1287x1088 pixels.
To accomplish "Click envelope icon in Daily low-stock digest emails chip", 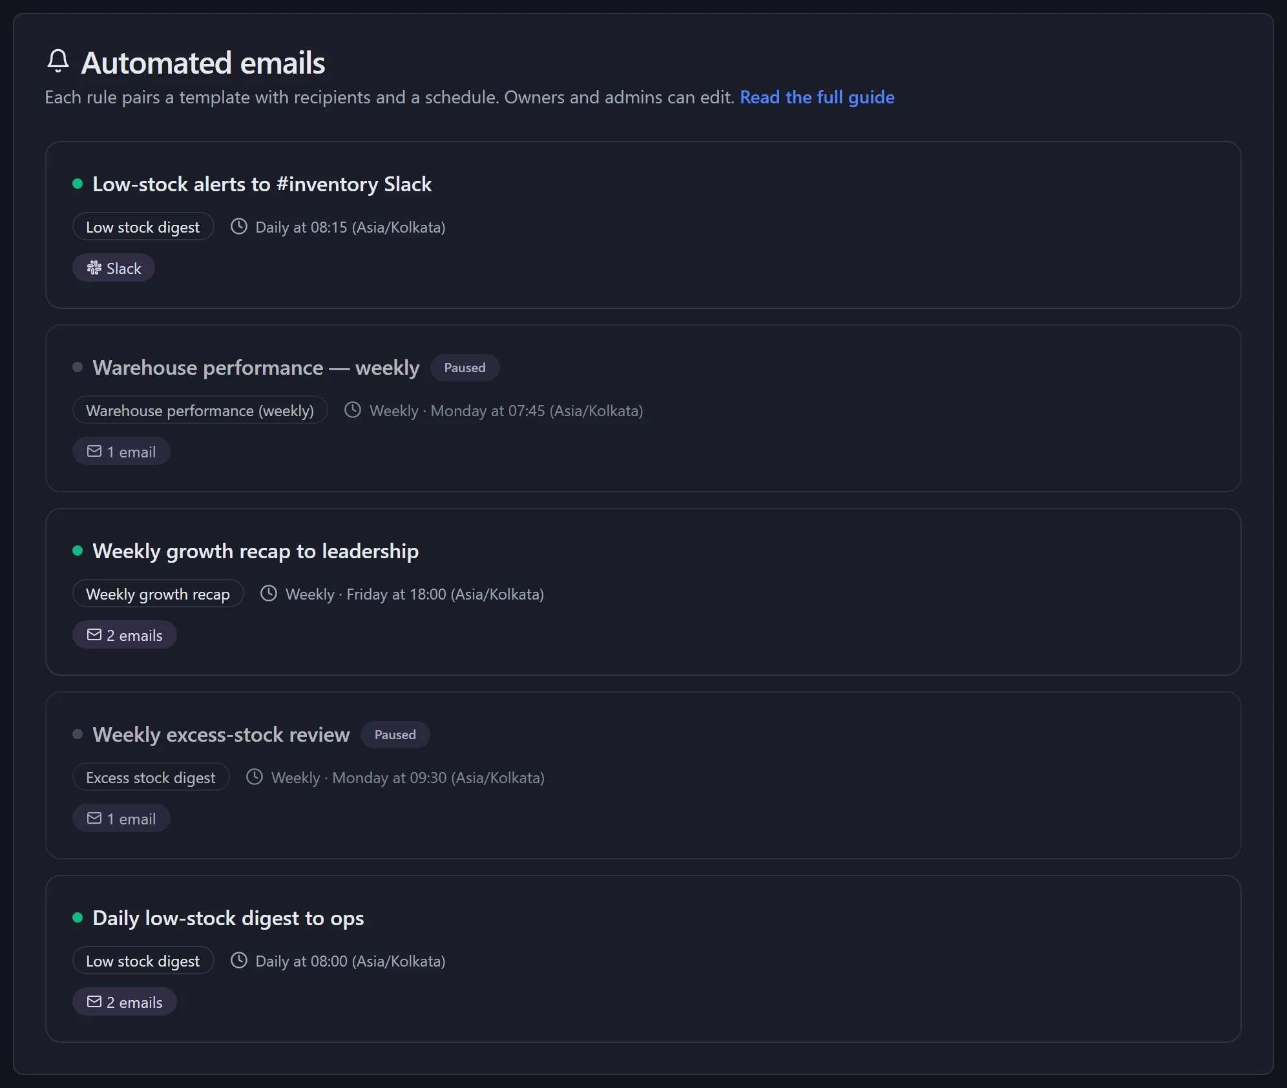I will [x=94, y=1002].
